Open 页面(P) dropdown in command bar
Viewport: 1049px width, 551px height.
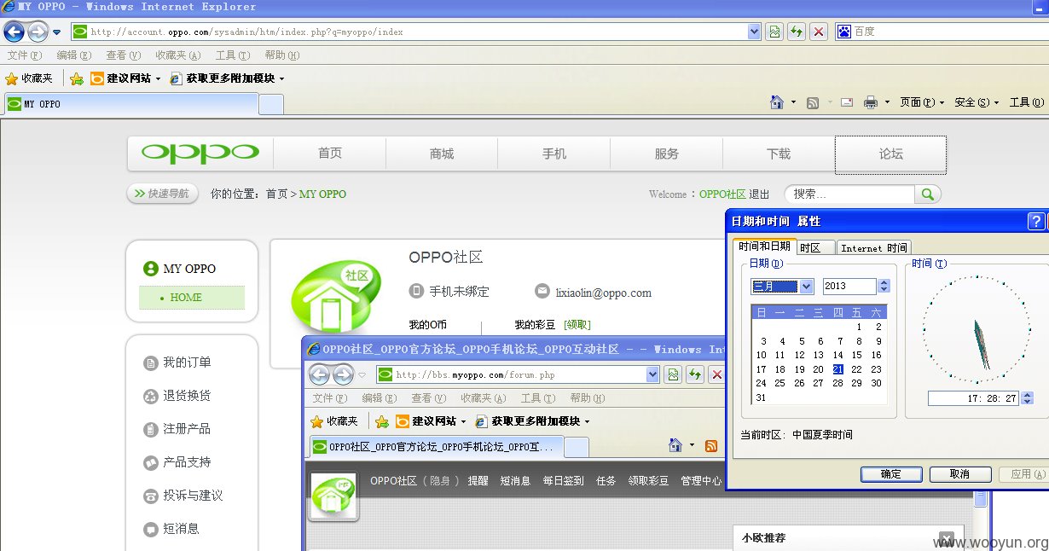tap(922, 102)
